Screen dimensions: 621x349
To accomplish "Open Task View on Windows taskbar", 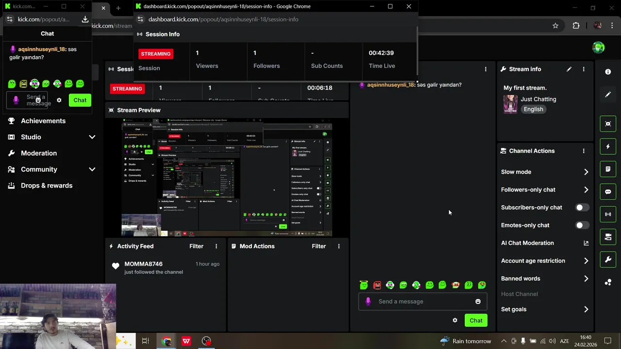I will (145, 341).
